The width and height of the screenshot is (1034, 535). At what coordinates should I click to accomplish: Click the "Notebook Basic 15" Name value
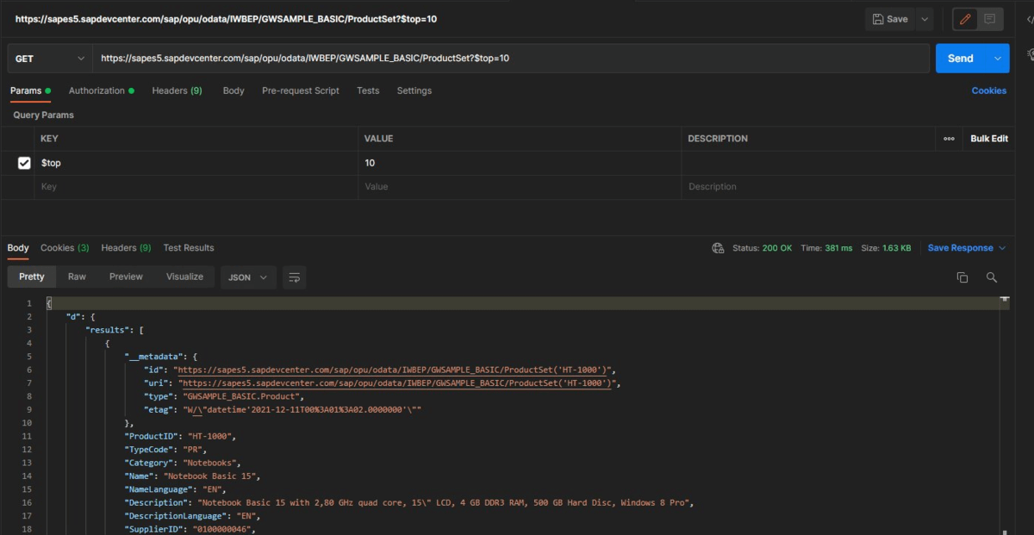pos(212,476)
